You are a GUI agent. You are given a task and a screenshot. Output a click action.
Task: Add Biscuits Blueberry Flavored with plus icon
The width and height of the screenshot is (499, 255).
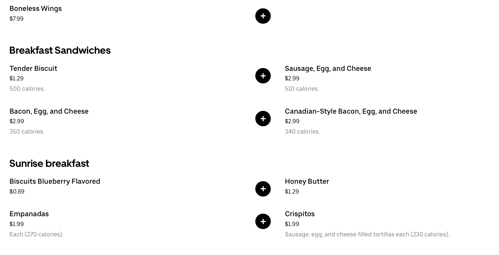point(263,189)
